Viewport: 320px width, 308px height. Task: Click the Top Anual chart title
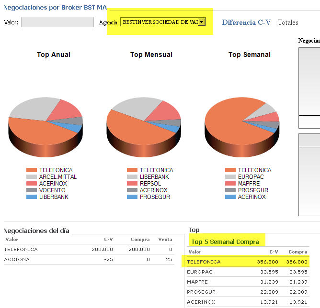click(54, 55)
